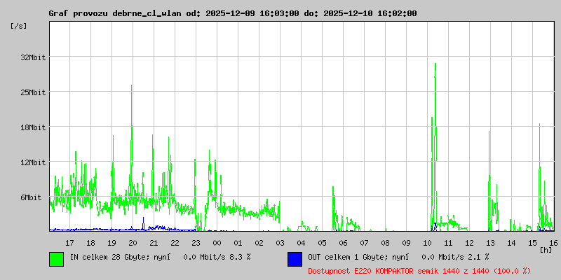This screenshot has width=561, height=280.
Task: Click hour label '16' at the x-axis end
Action: pyautogui.click(x=553, y=243)
